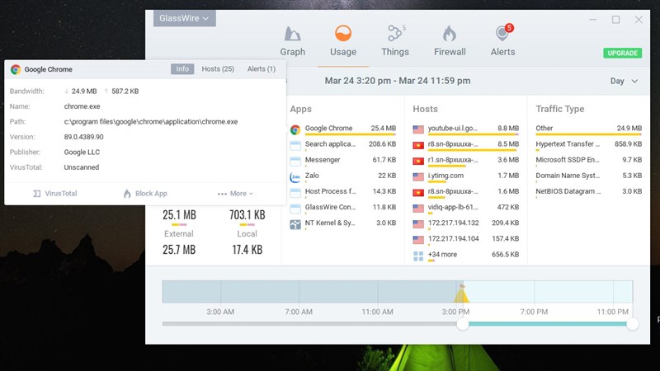This screenshot has width=660, height=371.
Task: Click the grid icon beside +34 more
Action: (418, 256)
